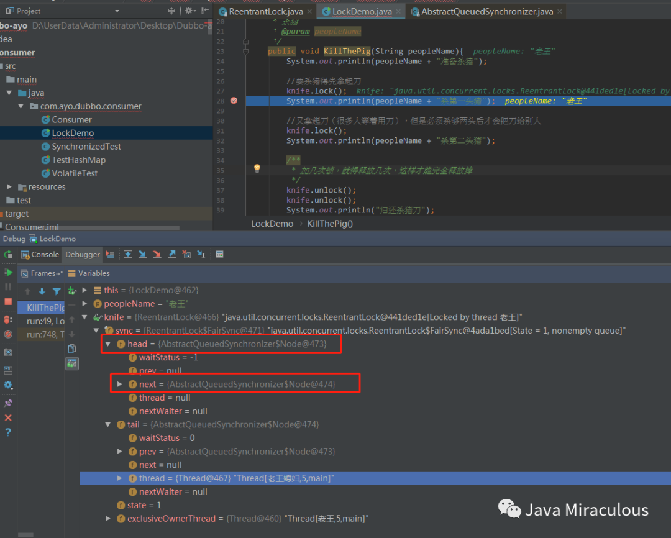Screen dimensions: 671x538
Task: Close the LockDemo.java tab
Action: [398, 12]
